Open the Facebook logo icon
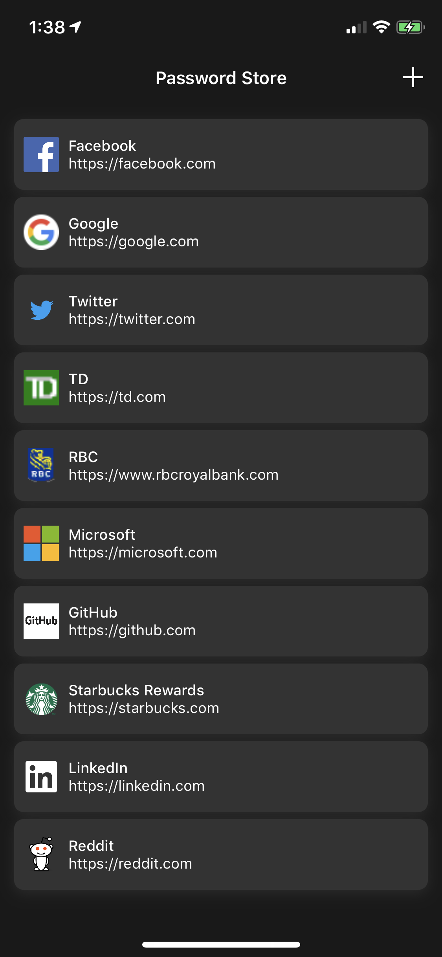 coord(41,154)
